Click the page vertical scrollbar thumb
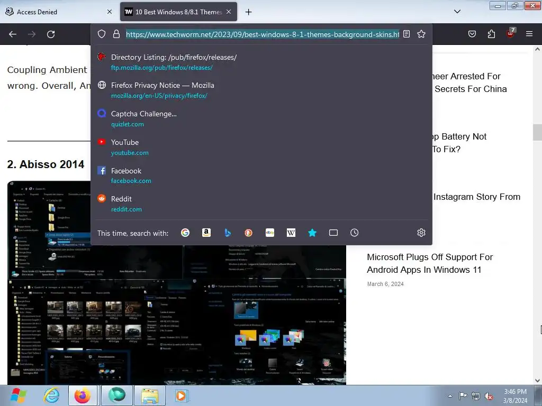Screen dimensions: 542x406 (537, 132)
